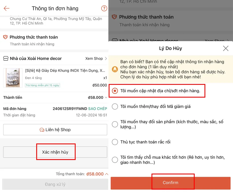This screenshot has width=233, height=192.
Task: Open the shoe rack product thumbnail
Action: (13, 78)
